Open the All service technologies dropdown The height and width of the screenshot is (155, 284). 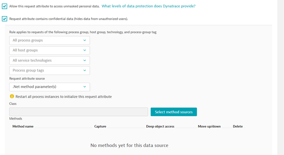(x=49, y=60)
